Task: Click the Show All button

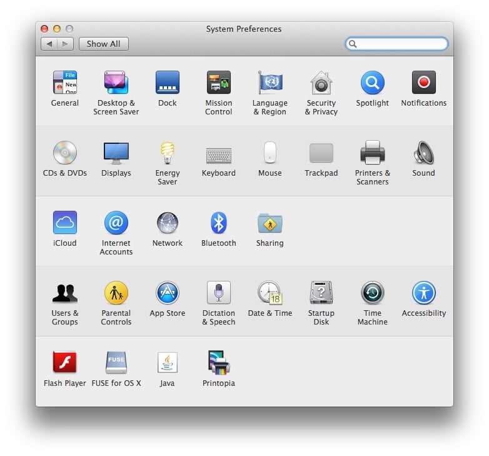Action: (x=104, y=44)
